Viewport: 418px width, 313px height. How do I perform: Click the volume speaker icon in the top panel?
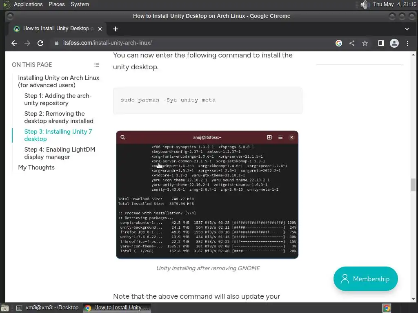(x=364, y=4)
